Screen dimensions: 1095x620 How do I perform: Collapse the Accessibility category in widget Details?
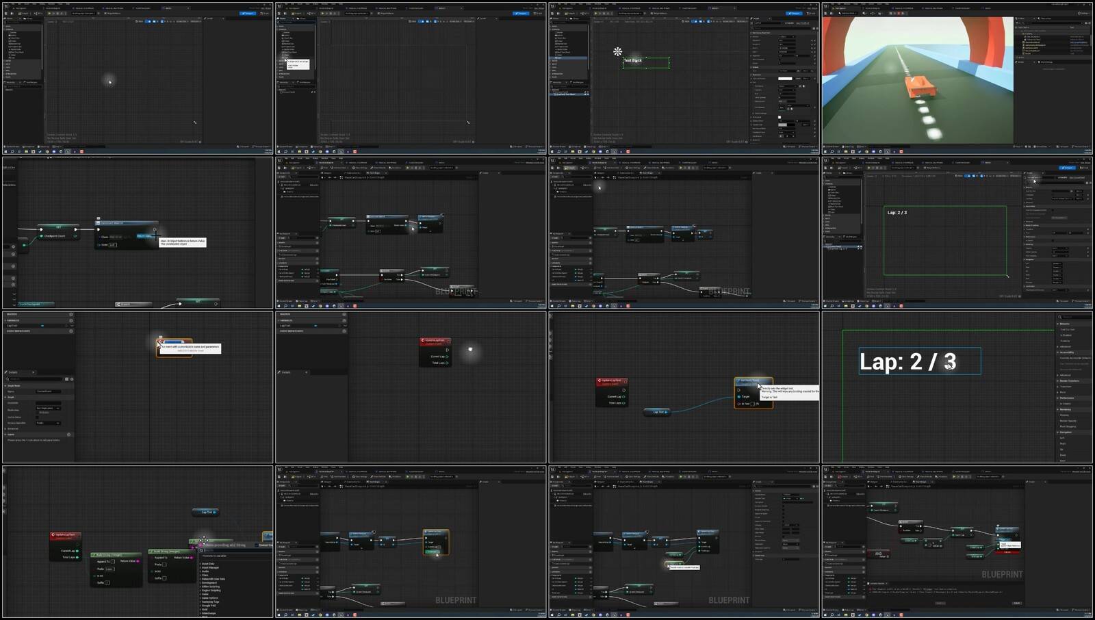click(x=1058, y=352)
